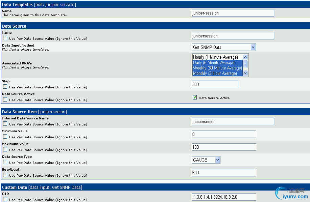
Task: Open the Data Source Type GAUGE dropdown
Action: point(206,160)
